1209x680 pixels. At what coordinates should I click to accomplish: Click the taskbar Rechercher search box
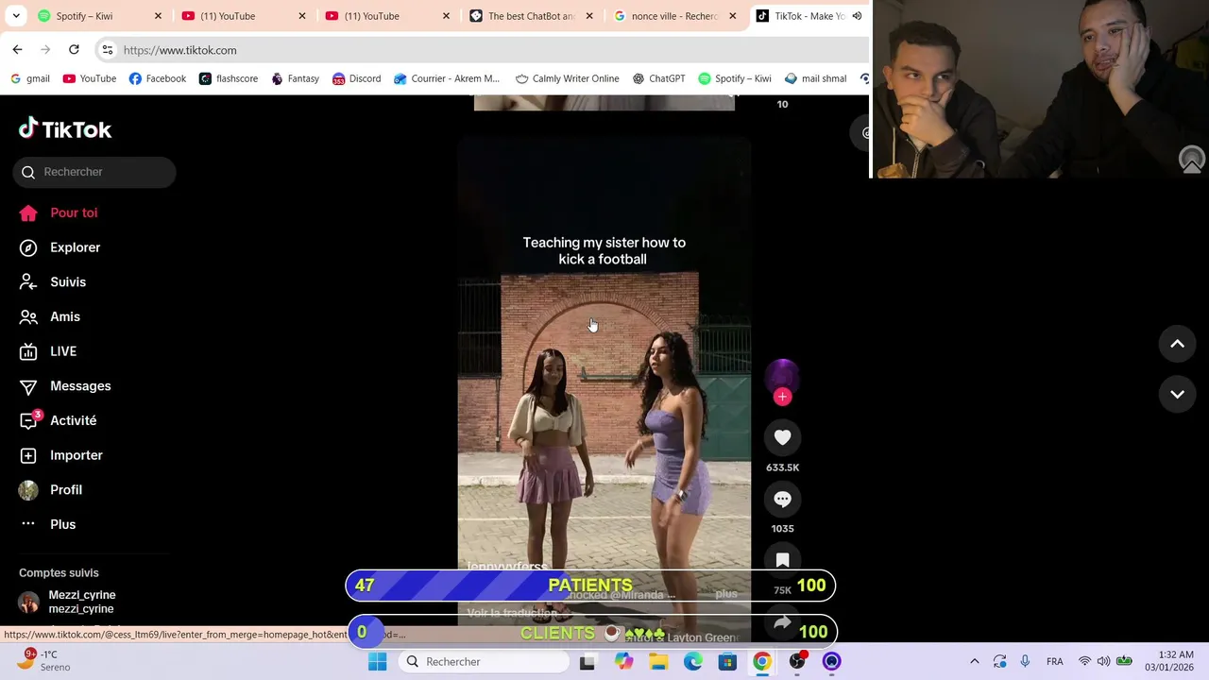coord(483,661)
